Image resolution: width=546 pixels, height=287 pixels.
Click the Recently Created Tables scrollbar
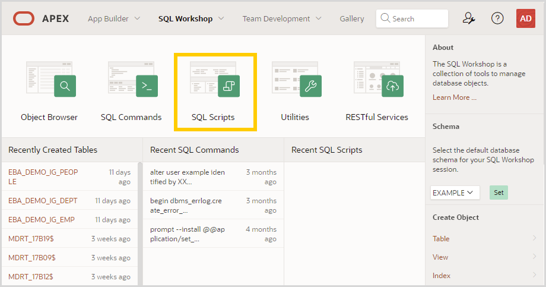[140, 223]
